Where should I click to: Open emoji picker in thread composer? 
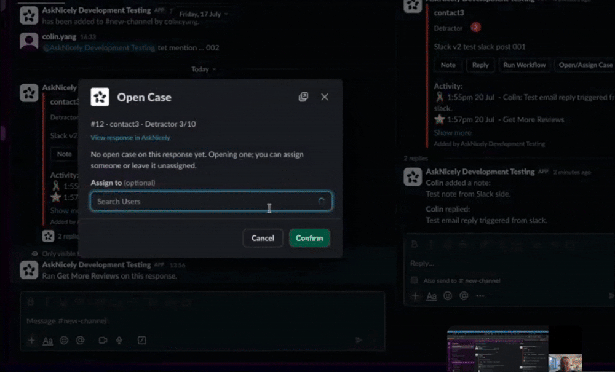click(448, 296)
